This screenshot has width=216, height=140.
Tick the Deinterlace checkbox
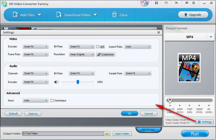pyautogui.click(x=52, y=101)
